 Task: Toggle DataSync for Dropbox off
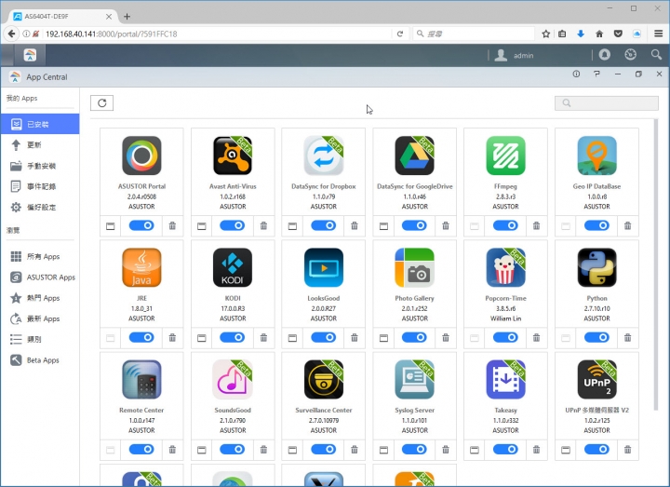pos(324,225)
